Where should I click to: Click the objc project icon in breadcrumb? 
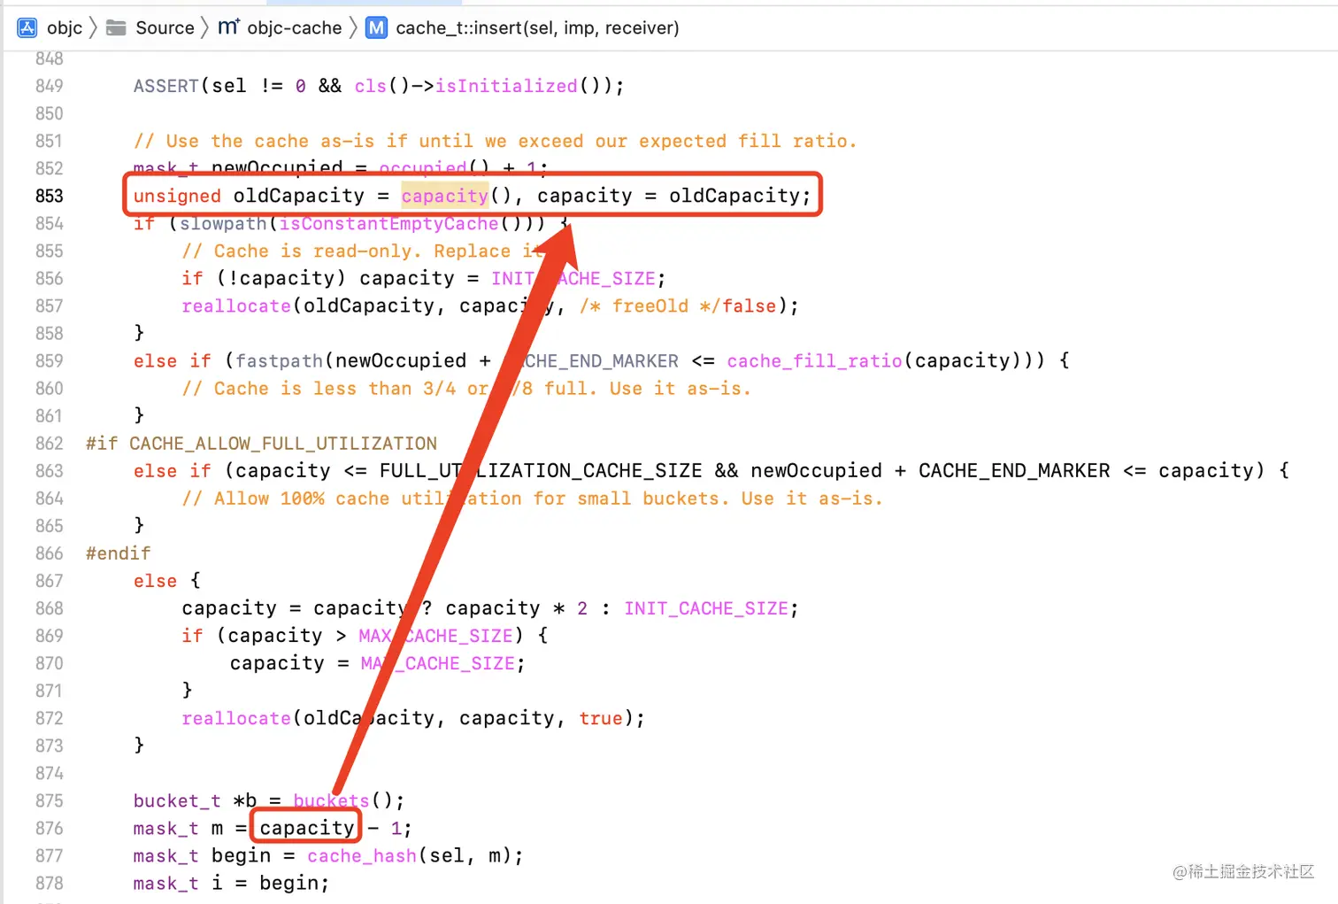pos(27,27)
